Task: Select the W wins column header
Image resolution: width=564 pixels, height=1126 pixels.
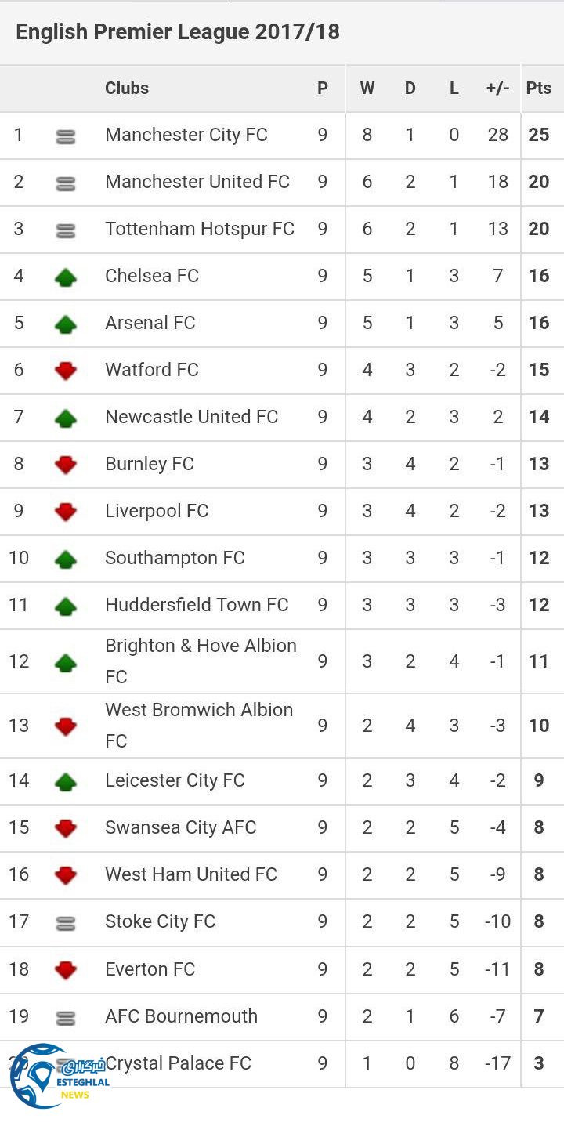Action: coord(367,88)
